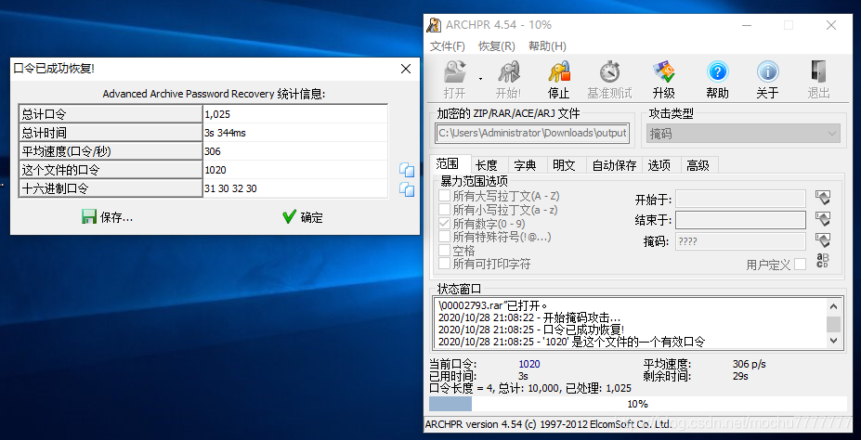This screenshot has height=440, width=861.
Task: Click the ARCHPR version status bar text
Action: (x=548, y=424)
